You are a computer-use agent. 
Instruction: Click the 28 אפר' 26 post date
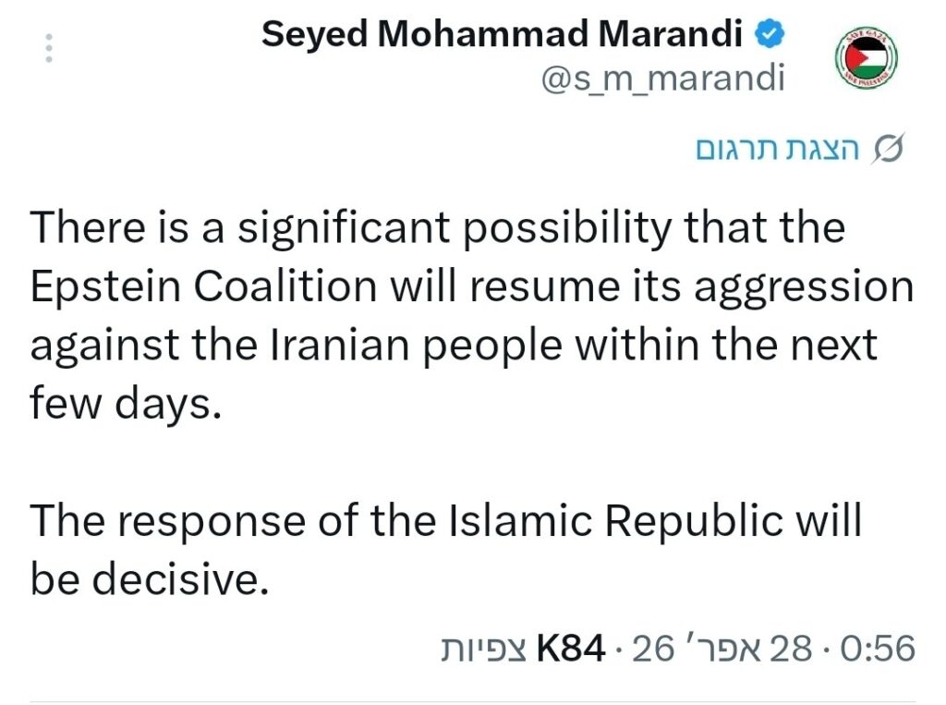coord(722,650)
